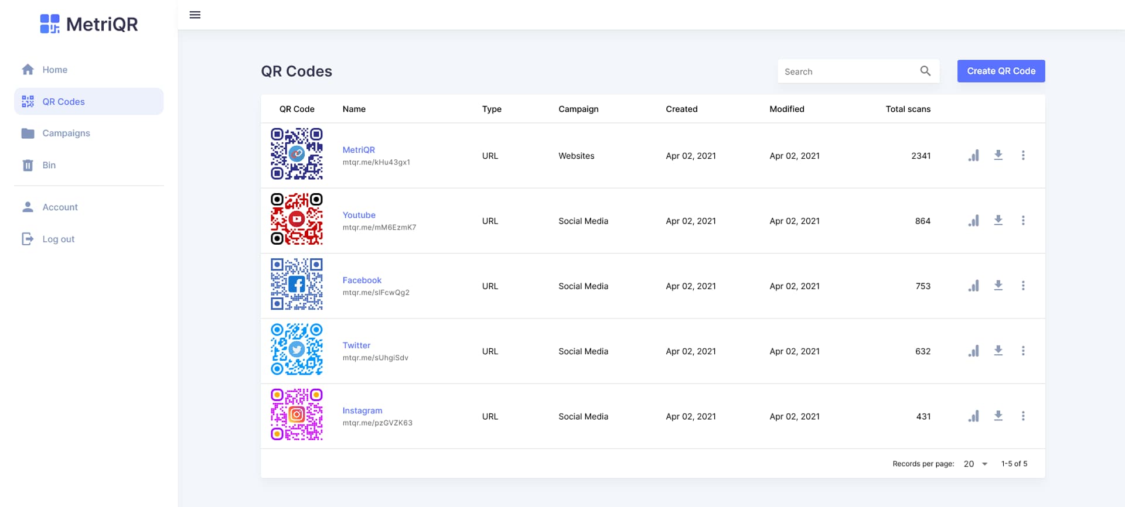
Task: Open the Instagram QR code name link
Action: [x=362, y=410]
